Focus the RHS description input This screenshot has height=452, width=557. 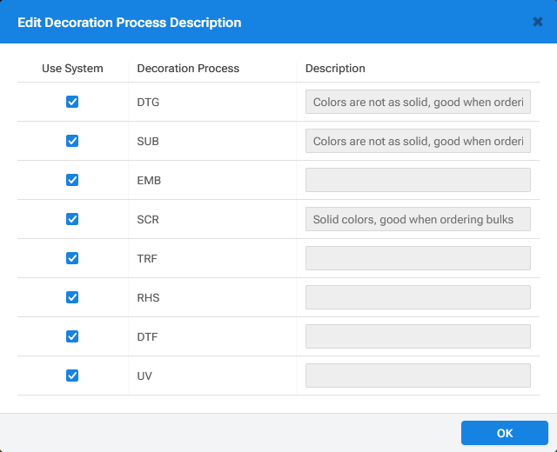click(418, 297)
